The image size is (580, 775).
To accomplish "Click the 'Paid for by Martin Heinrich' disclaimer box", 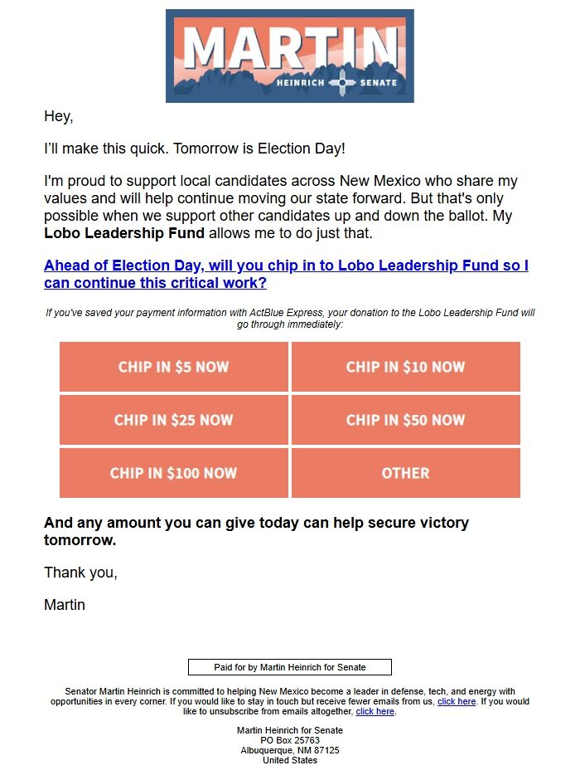I will pyautogui.click(x=289, y=666).
